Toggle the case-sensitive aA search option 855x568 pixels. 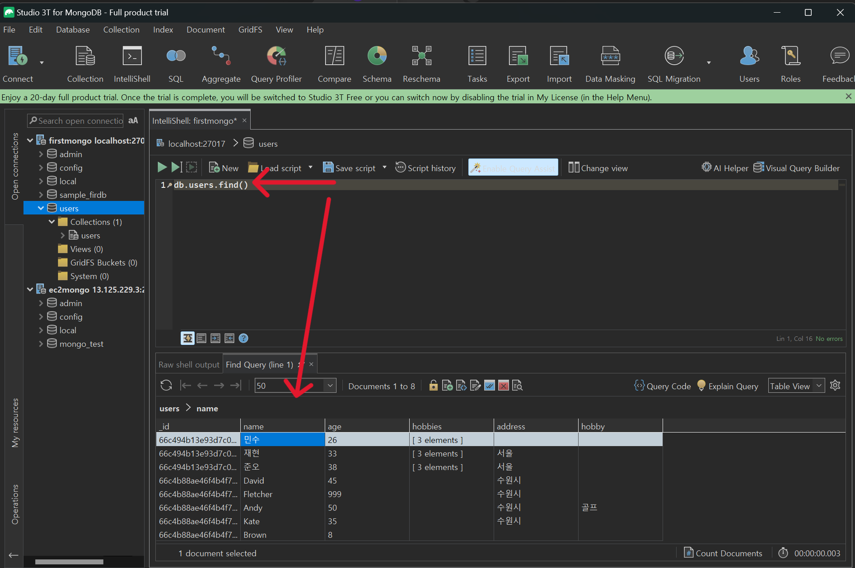[x=133, y=121]
